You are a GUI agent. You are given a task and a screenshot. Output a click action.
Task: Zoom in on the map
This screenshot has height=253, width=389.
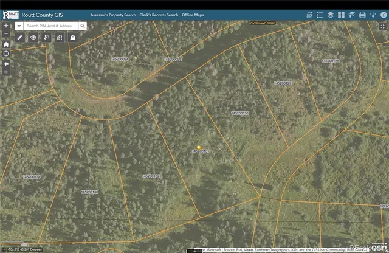6,26
